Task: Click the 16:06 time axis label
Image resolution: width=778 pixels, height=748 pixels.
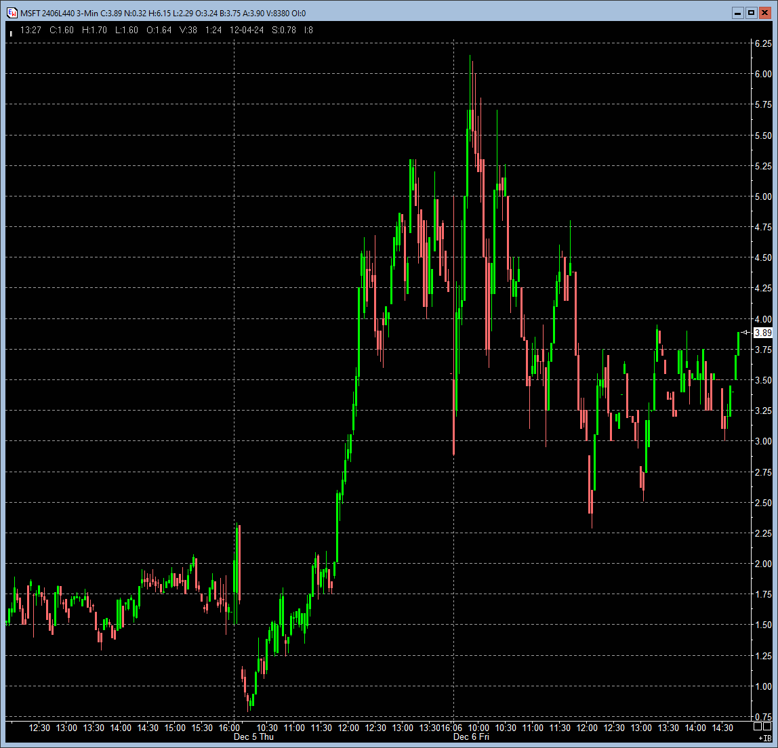Action: [451, 728]
